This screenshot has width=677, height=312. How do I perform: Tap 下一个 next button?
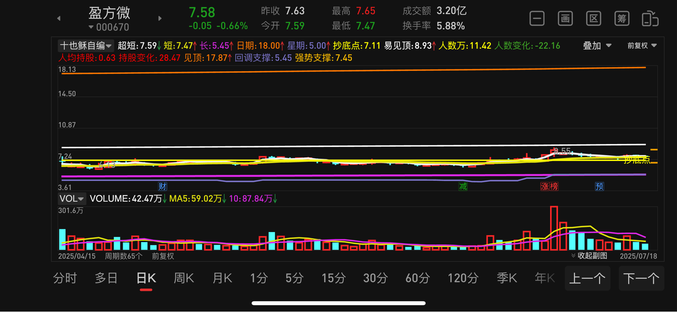coord(642,278)
